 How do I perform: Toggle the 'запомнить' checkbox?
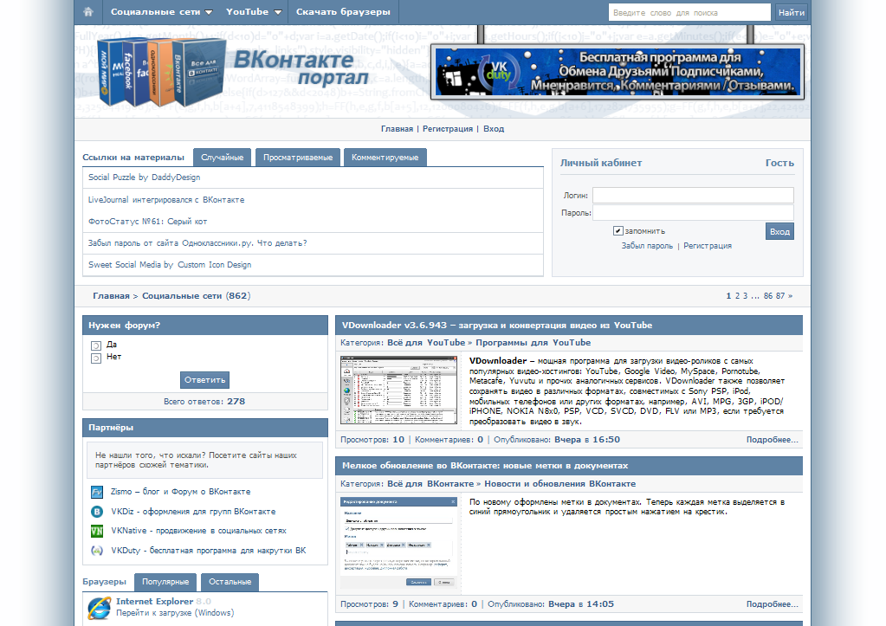pyautogui.click(x=618, y=230)
